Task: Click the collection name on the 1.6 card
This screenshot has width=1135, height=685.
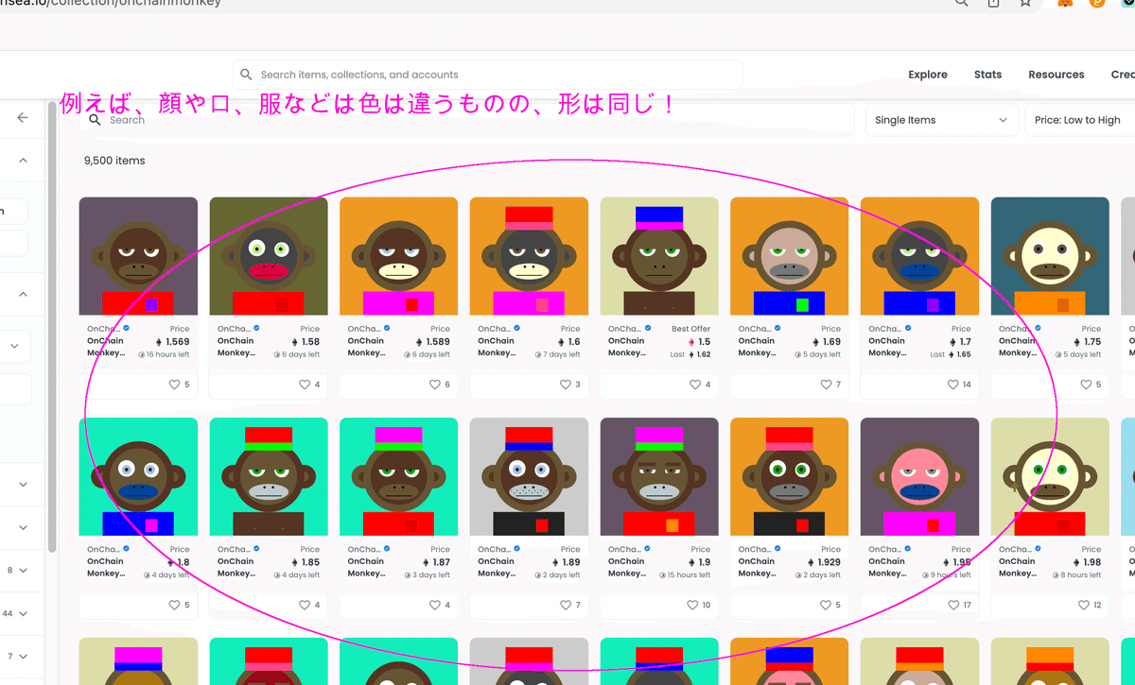Action: click(492, 329)
